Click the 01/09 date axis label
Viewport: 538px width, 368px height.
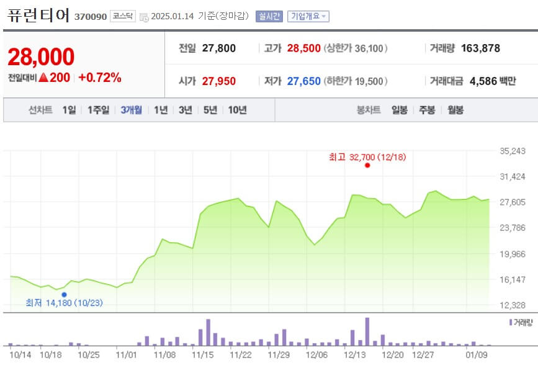click(x=476, y=355)
